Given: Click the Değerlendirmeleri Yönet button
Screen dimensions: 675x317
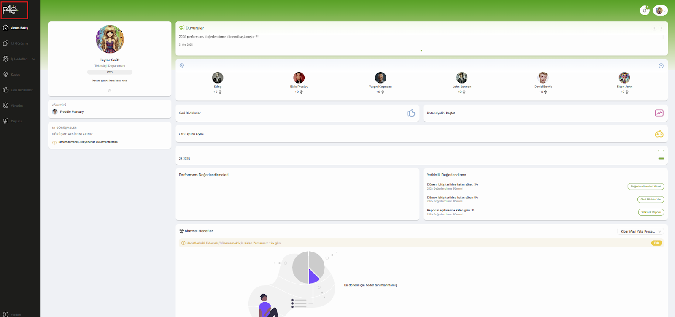Looking at the screenshot, I should tap(645, 187).
